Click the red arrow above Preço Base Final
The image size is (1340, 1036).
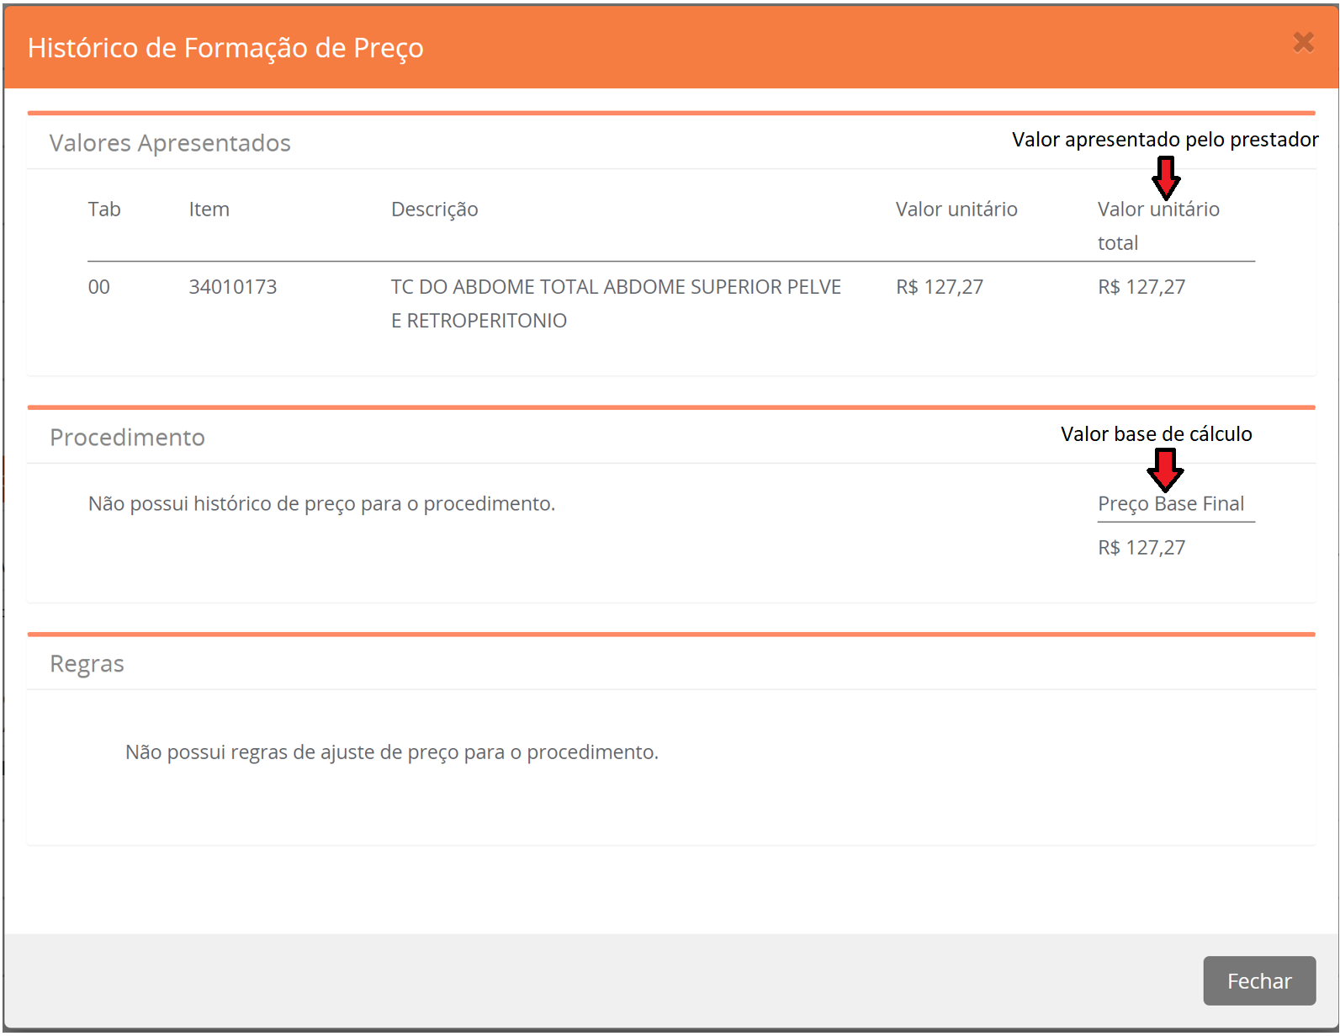pyautogui.click(x=1165, y=470)
